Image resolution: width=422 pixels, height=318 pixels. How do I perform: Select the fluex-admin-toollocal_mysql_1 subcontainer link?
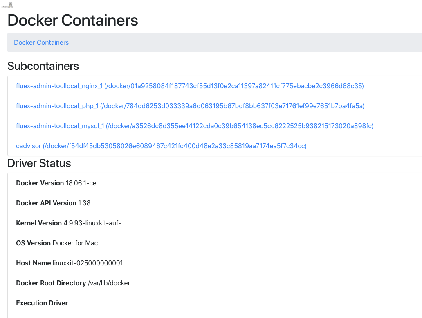tap(195, 126)
